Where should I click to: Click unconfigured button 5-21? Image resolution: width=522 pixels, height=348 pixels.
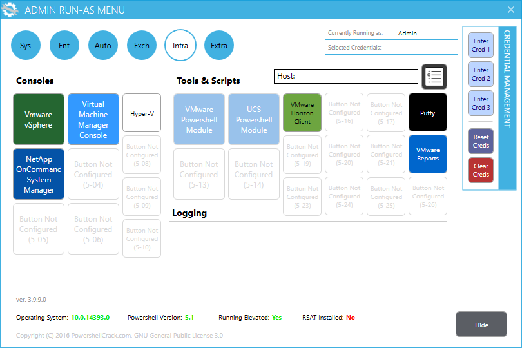[386, 154]
